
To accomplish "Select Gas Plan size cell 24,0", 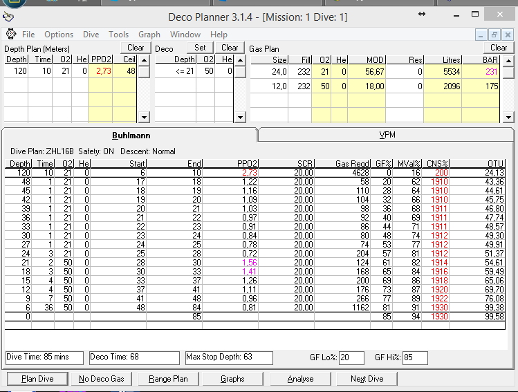I will point(269,72).
